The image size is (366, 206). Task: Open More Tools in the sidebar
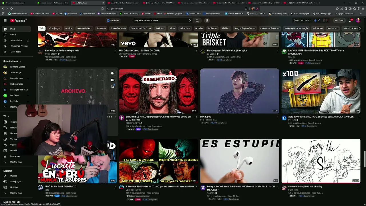coord(17,52)
